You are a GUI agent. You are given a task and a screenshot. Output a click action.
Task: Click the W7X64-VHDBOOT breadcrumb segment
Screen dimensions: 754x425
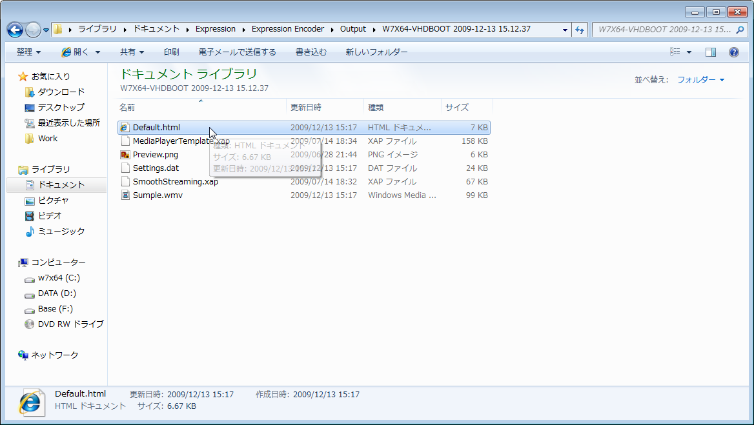pos(456,29)
